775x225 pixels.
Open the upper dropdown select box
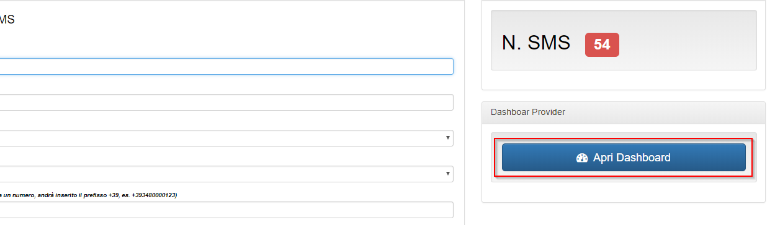click(x=226, y=138)
